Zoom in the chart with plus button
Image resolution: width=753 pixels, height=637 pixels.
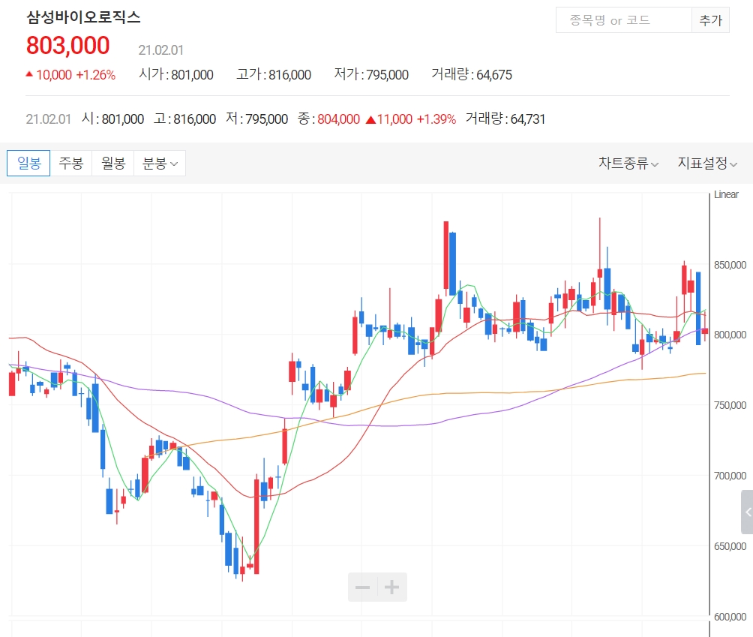click(391, 587)
